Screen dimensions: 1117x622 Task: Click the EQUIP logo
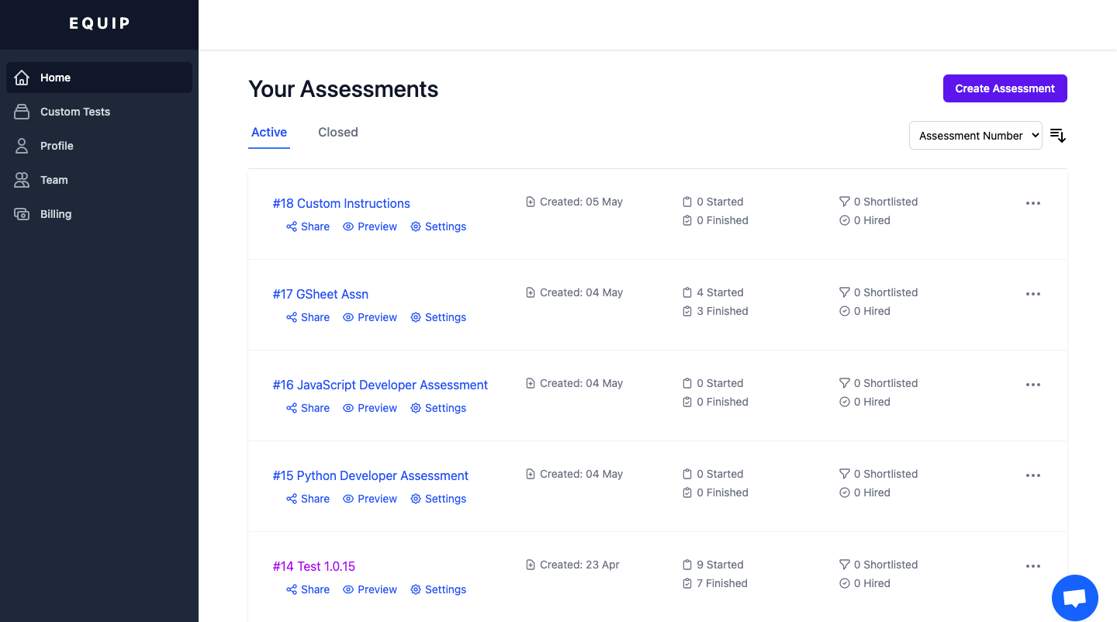pyautogui.click(x=99, y=23)
